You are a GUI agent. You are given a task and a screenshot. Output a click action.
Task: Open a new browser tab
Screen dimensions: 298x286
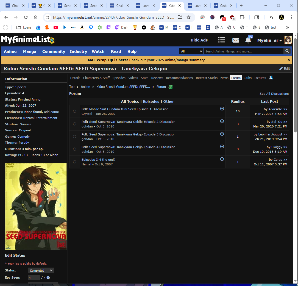point(241,5)
